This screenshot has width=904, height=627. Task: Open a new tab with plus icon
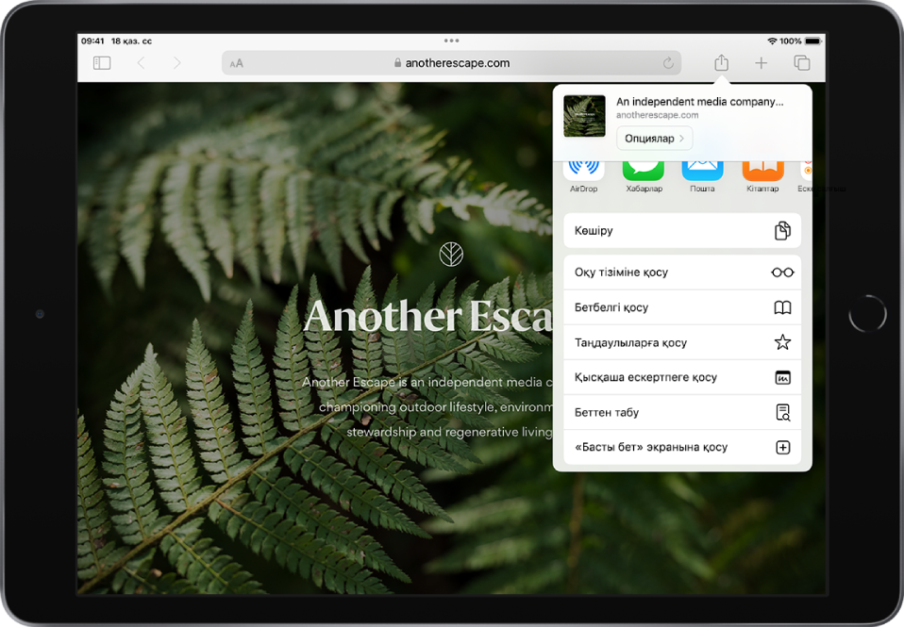point(761,63)
